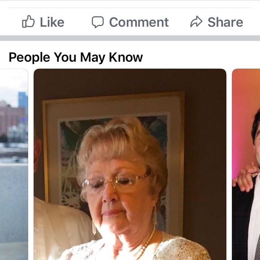The height and width of the screenshot is (260, 260).
Task: Tap the hand on shoulder in right card
Action: tap(245, 178)
